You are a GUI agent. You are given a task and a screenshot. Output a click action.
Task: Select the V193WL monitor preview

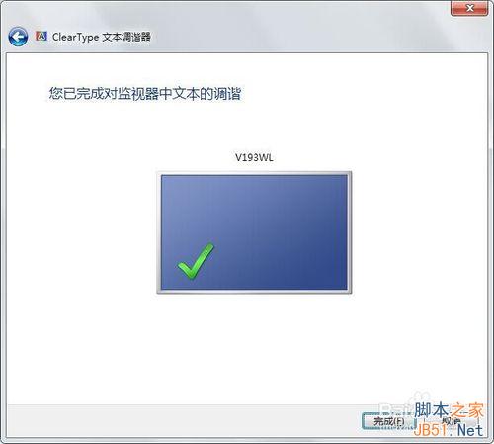(254, 232)
